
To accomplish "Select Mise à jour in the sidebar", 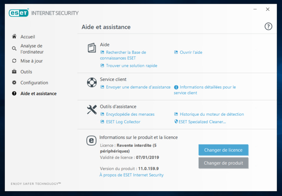I will point(31,61).
